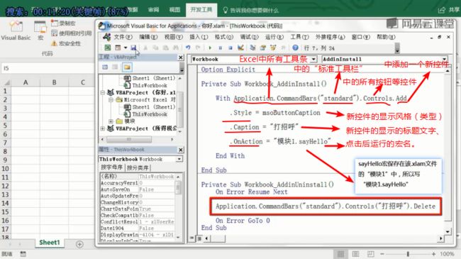461x259 pixels.
Task: Expand the 模块 (Modules) folder node
Action: pos(111,121)
